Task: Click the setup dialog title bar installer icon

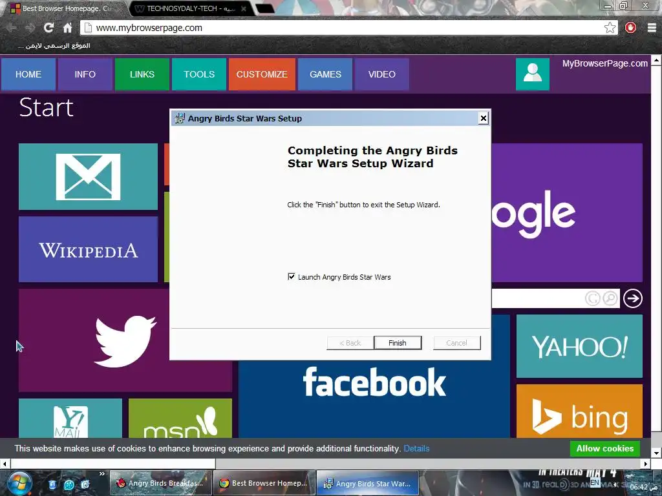Action: pyautogui.click(x=180, y=119)
